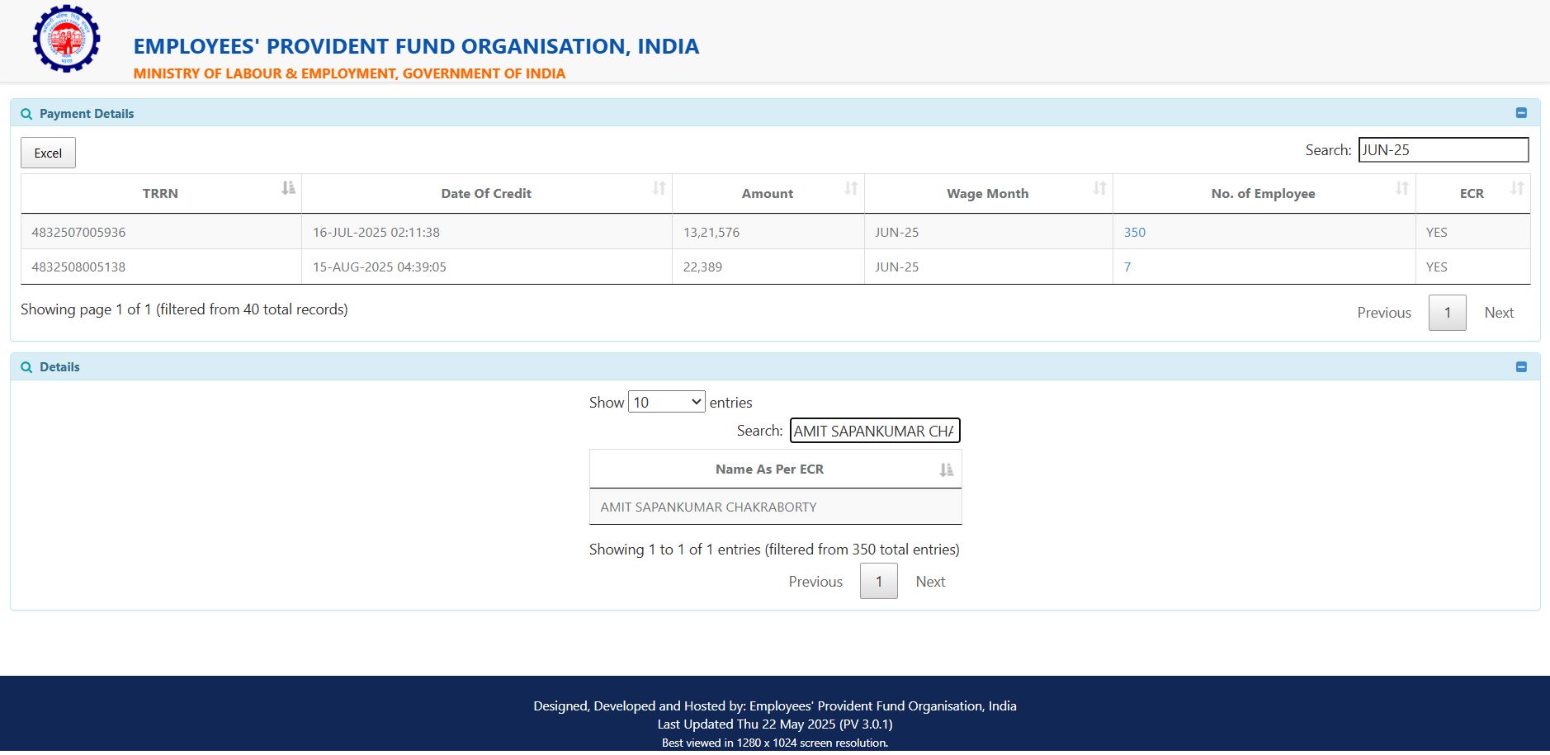Sort table by TRRN column icon

coord(288,188)
